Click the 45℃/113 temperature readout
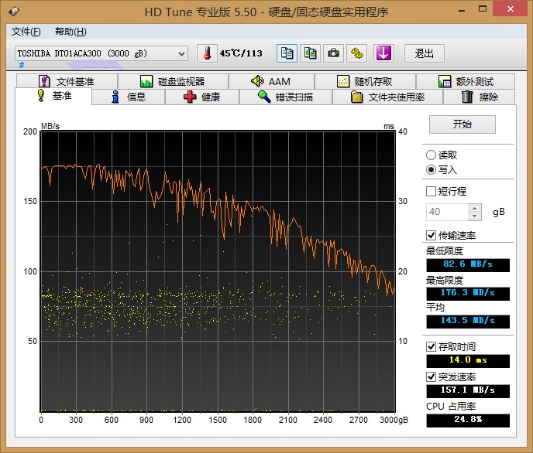Image resolution: width=533 pixels, height=453 pixels. (241, 53)
